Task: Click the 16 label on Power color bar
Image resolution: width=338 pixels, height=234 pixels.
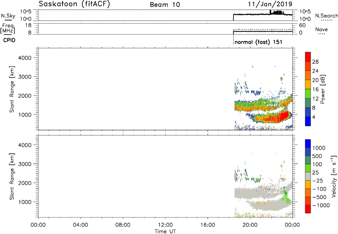Action: [315, 90]
